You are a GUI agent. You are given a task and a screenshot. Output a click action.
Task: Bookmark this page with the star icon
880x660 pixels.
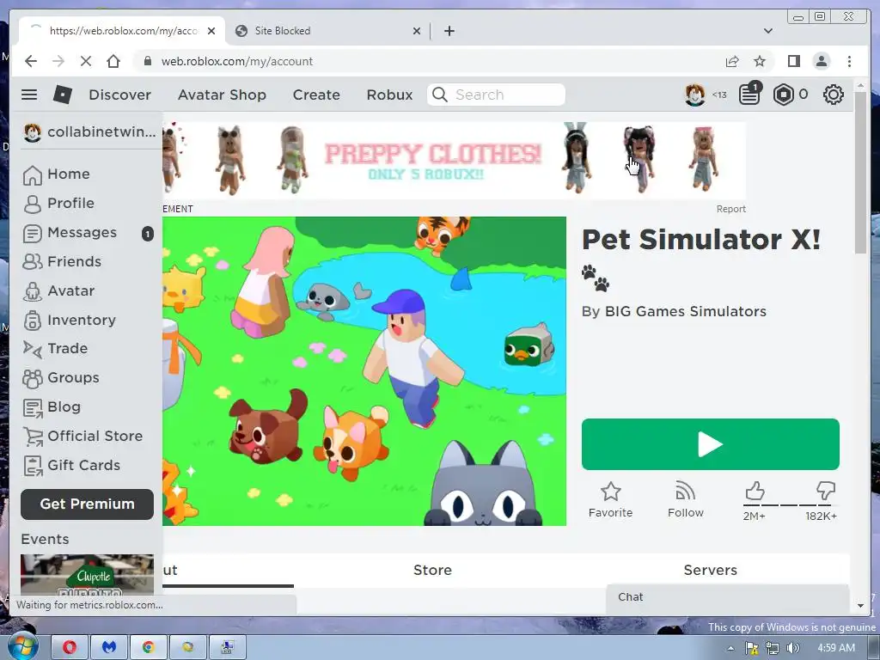(x=760, y=61)
